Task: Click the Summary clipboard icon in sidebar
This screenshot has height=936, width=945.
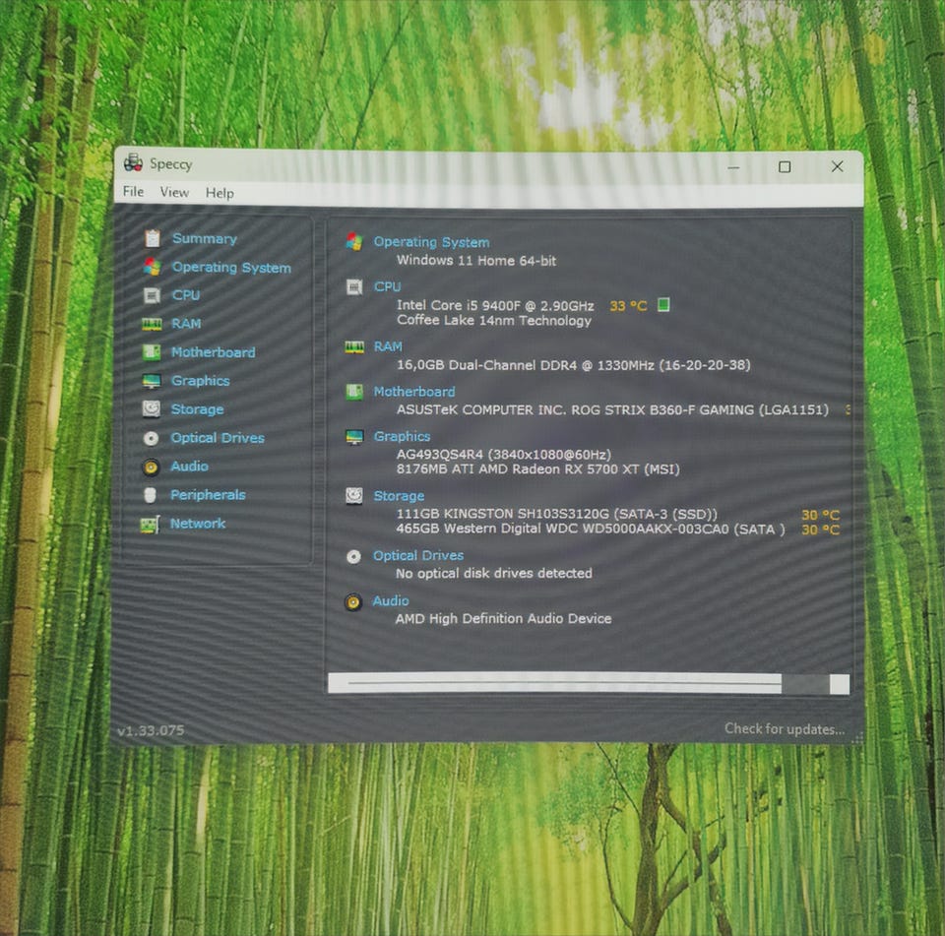Action: coord(153,238)
